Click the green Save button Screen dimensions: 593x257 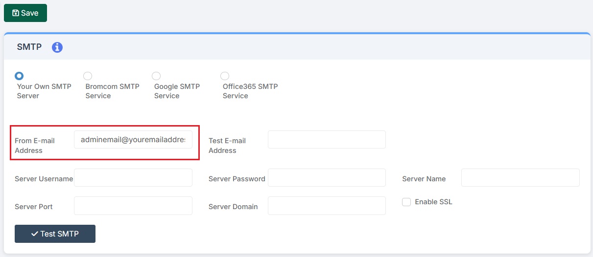pyautogui.click(x=25, y=13)
